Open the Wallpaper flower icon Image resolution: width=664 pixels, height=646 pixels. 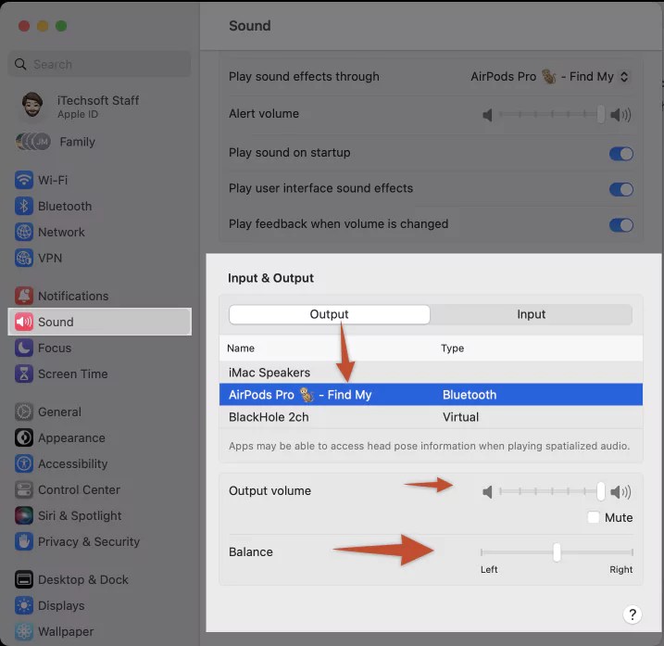[24, 631]
